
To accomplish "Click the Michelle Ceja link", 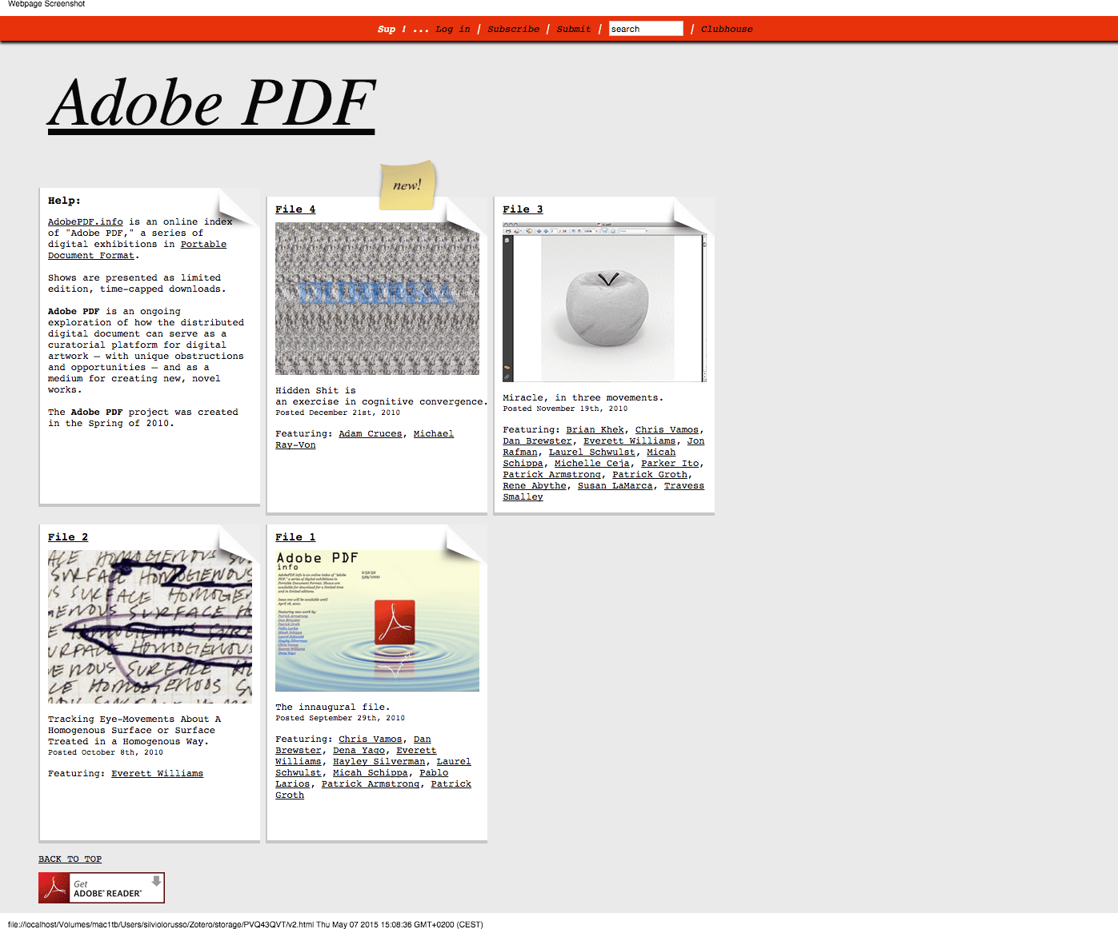I will click(591, 464).
